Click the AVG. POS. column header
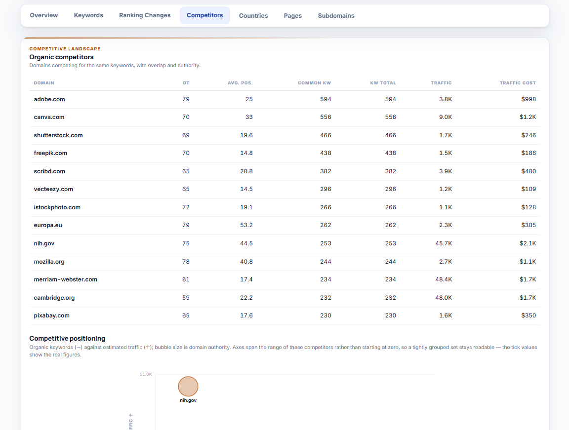 point(240,83)
